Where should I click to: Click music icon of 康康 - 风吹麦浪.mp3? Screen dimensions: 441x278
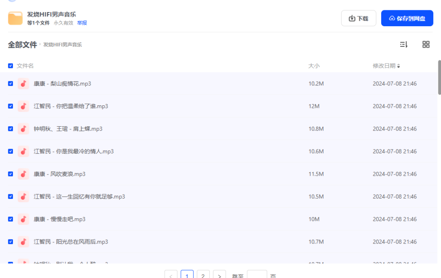23,174
